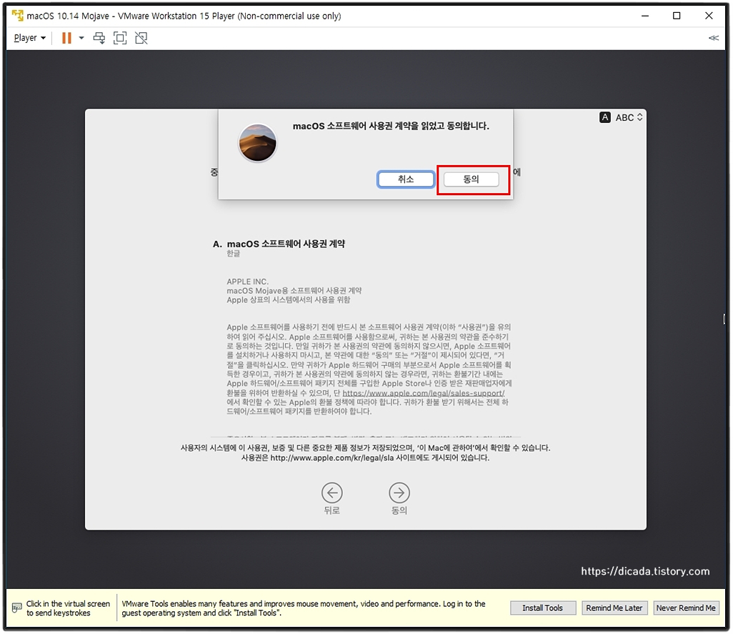Click Never Remind Me button

coord(686,608)
